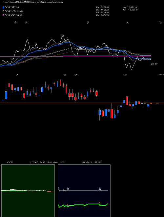Click the 25 price label beside candlesticks
The image size is (164, 217).
157,103
